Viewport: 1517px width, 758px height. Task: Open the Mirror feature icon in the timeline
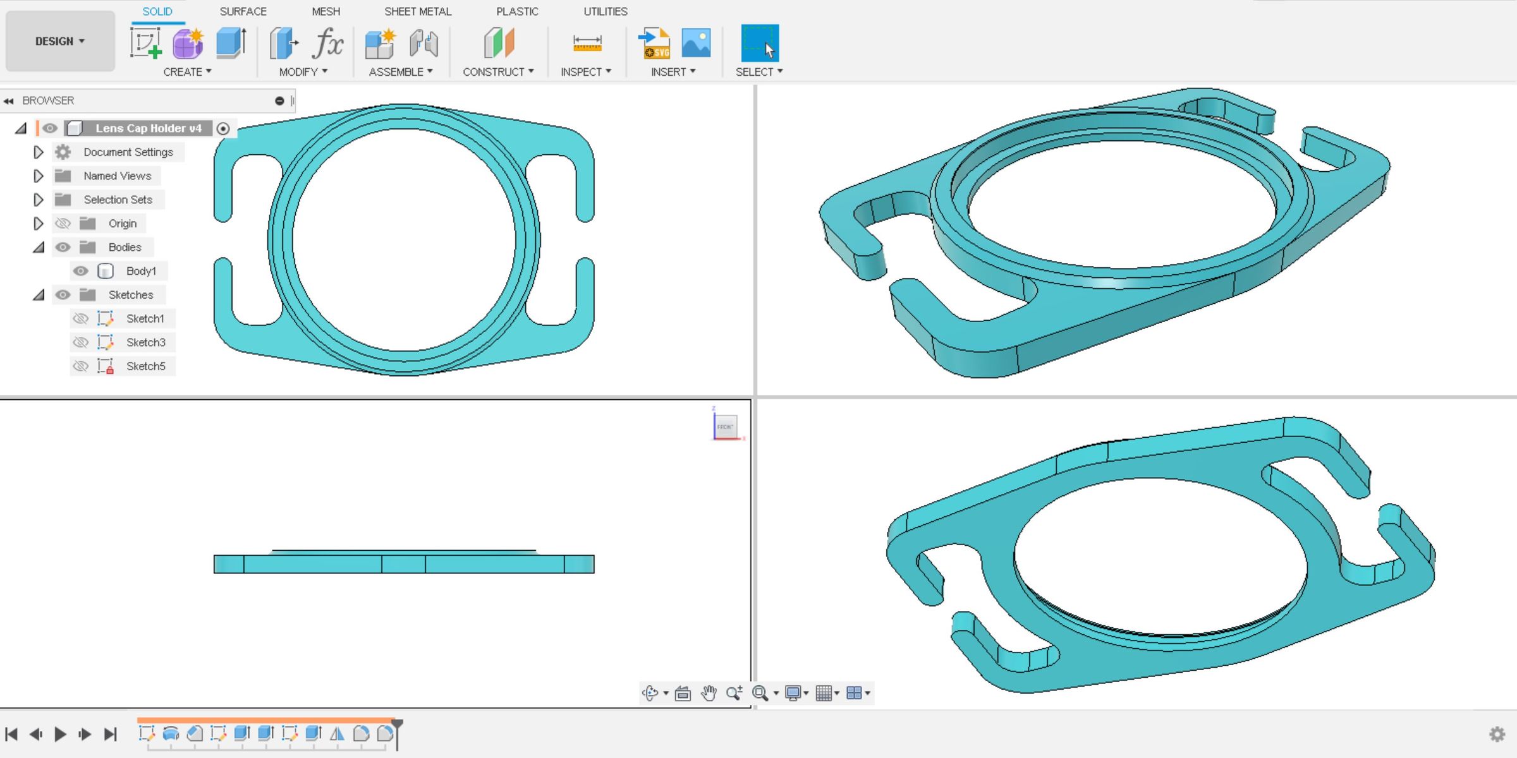tap(338, 734)
